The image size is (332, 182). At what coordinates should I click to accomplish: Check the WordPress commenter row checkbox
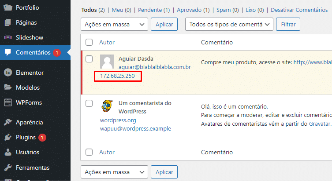pyautogui.click(x=89, y=103)
